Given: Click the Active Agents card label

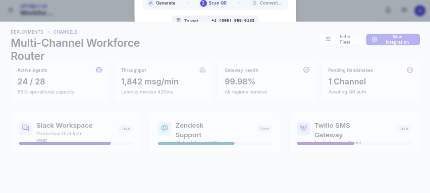Looking at the screenshot, I should tap(32, 70).
